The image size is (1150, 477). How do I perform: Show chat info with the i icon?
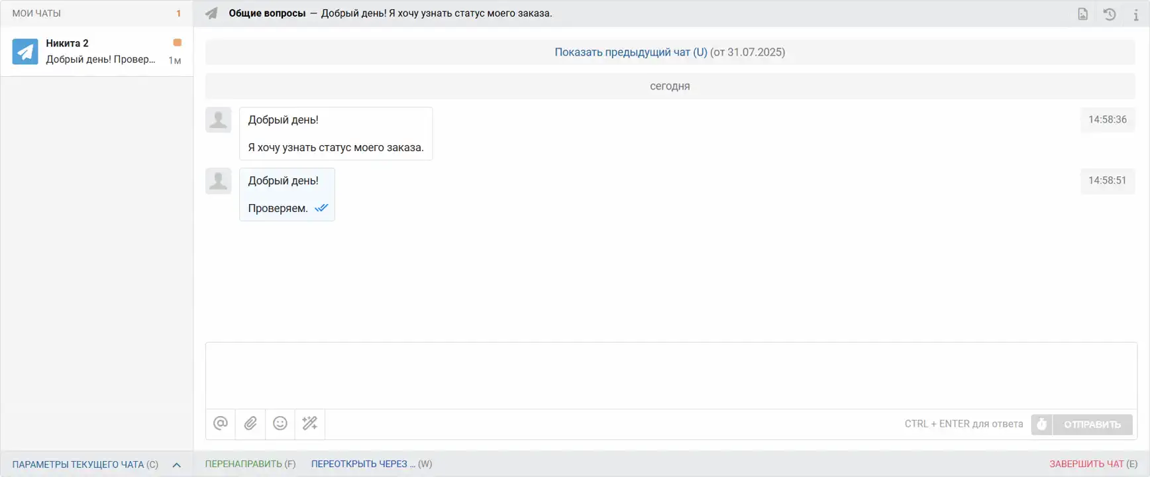point(1135,14)
